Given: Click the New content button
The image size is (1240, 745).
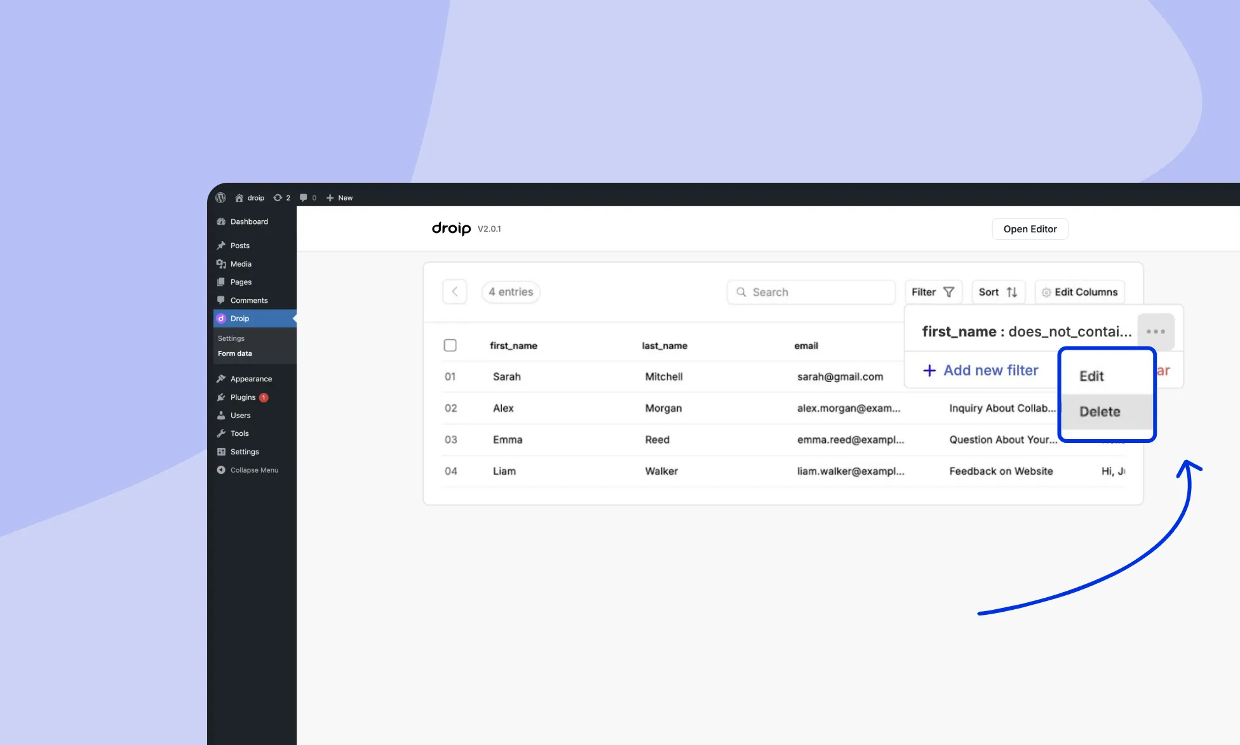Looking at the screenshot, I should 339,198.
